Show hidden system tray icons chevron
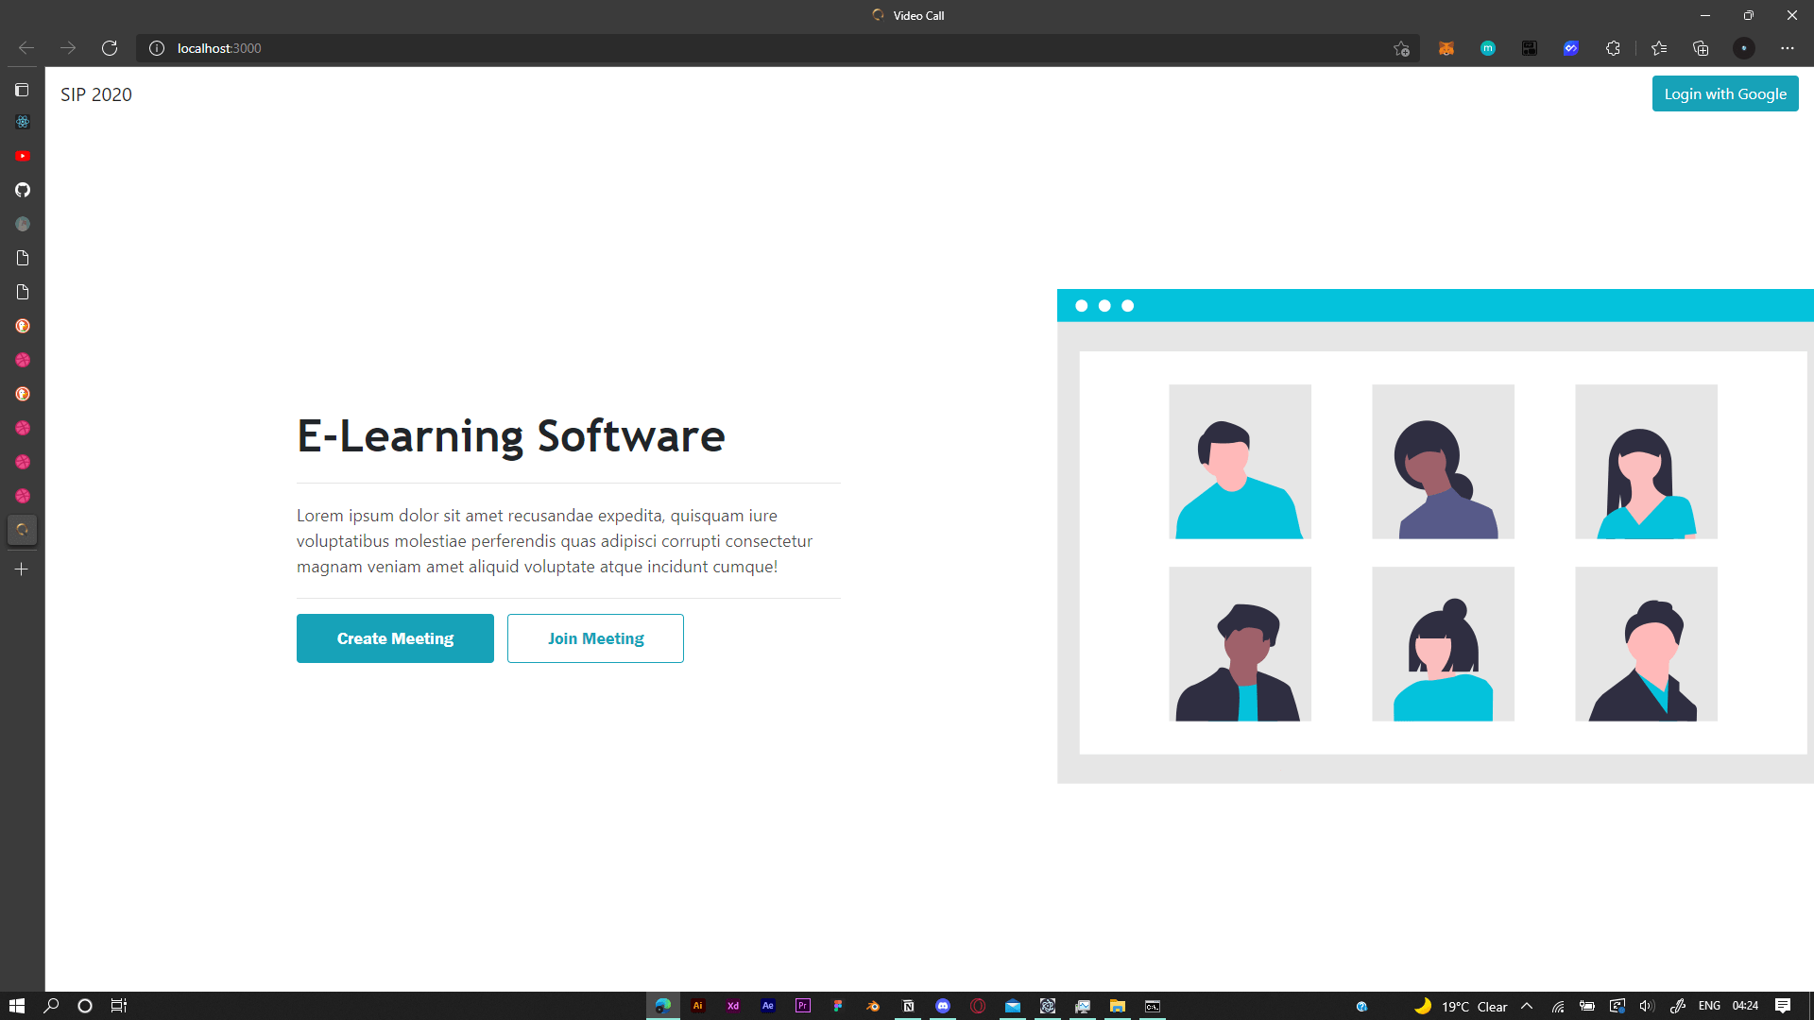Image resolution: width=1814 pixels, height=1020 pixels. 1527,1006
